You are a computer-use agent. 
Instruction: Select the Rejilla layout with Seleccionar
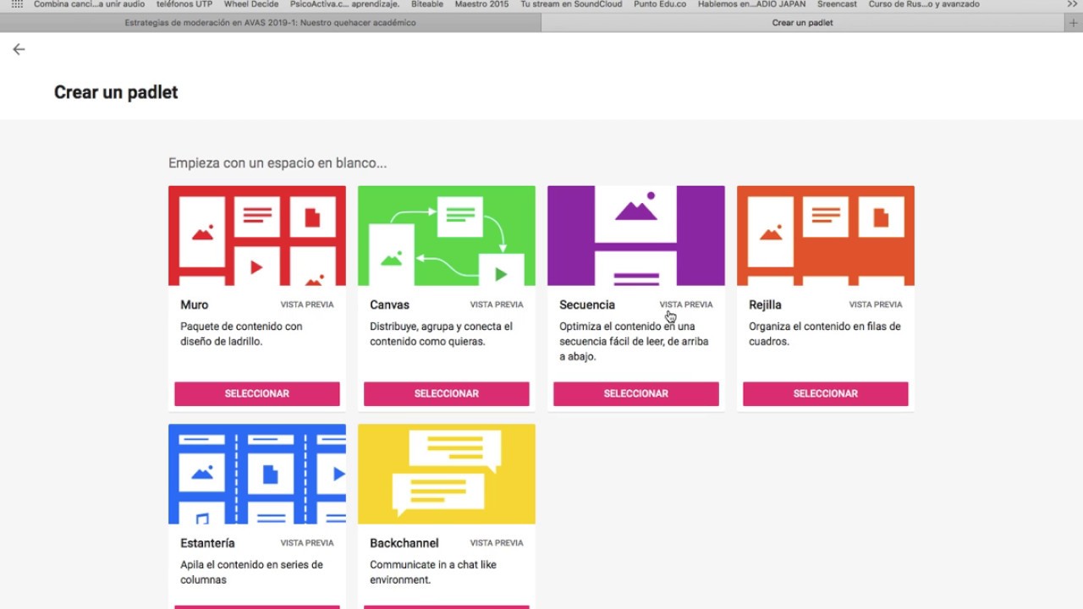[826, 393]
